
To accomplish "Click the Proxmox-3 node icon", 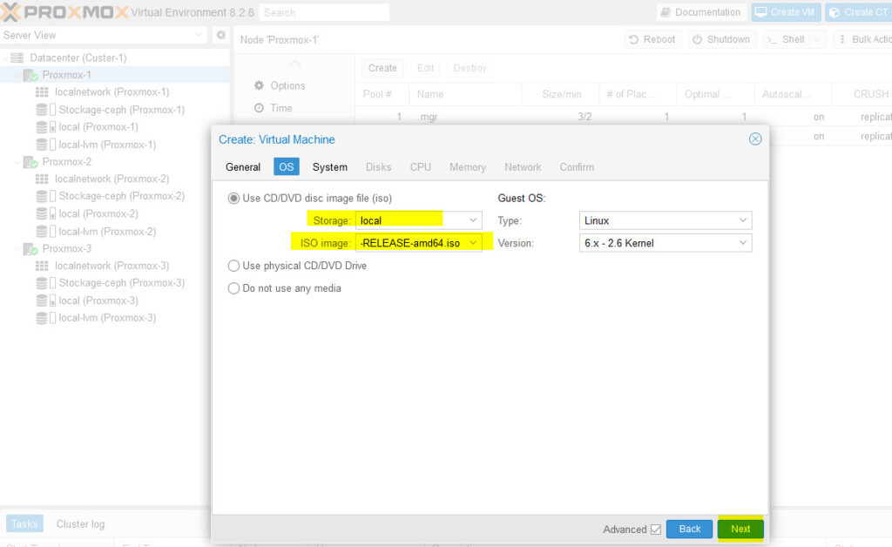I will point(30,249).
